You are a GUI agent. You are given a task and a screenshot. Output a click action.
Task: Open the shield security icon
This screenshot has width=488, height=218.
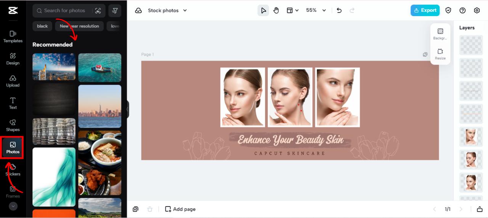pos(448,11)
